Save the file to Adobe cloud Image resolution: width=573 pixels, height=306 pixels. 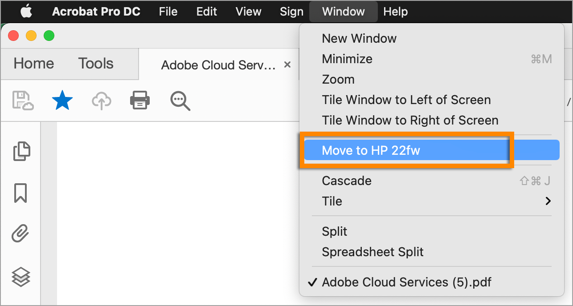tap(22, 100)
